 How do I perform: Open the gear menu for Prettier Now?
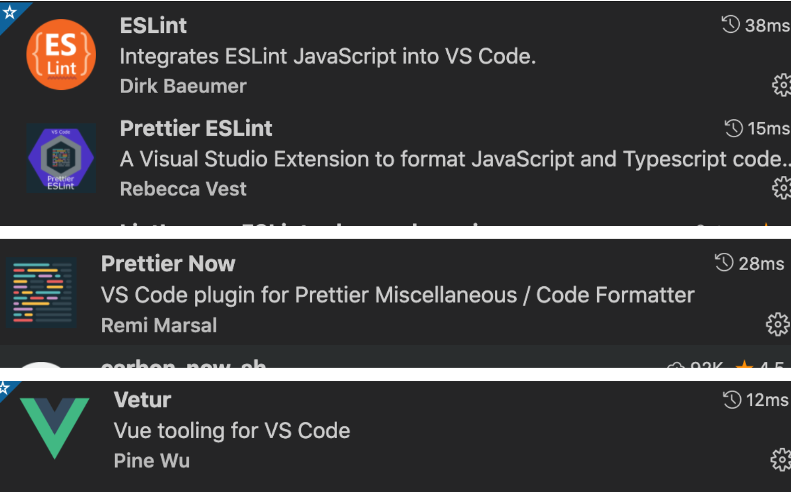pos(777,324)
